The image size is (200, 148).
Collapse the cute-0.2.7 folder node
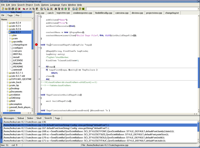(7, 32)
